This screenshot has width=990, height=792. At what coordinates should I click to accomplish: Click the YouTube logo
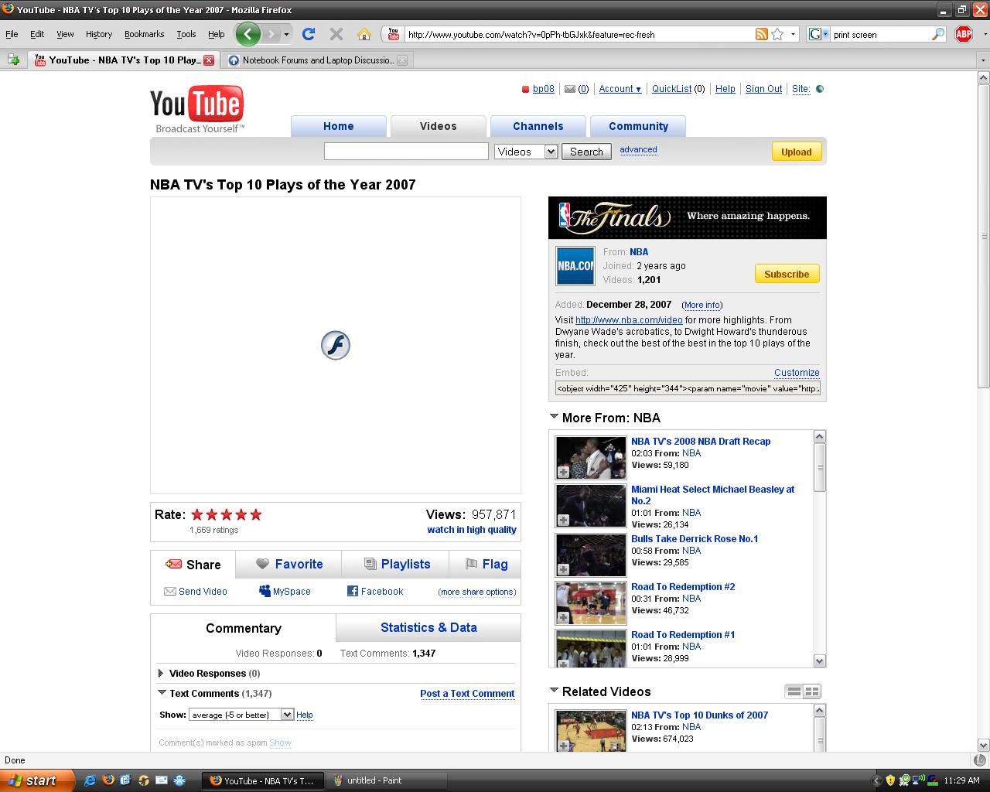click(x=196, y=109)
